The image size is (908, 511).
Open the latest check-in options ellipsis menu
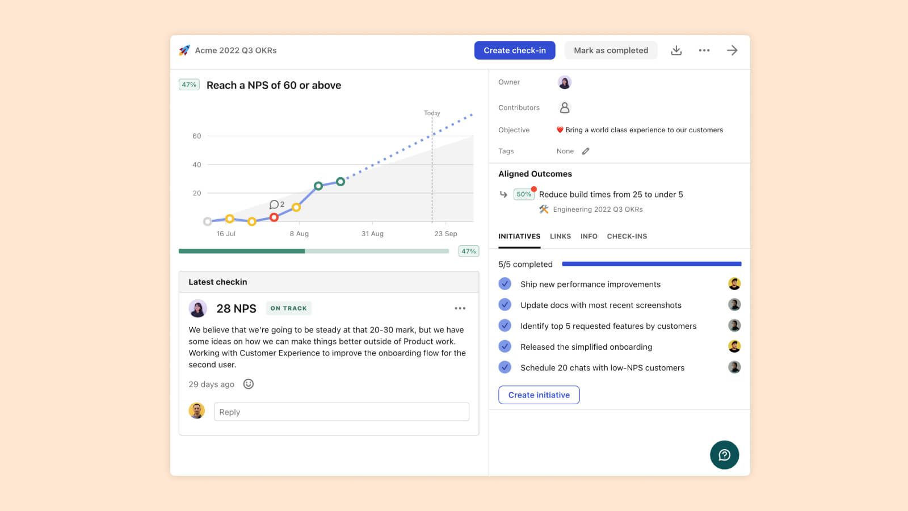coord(460,308)
